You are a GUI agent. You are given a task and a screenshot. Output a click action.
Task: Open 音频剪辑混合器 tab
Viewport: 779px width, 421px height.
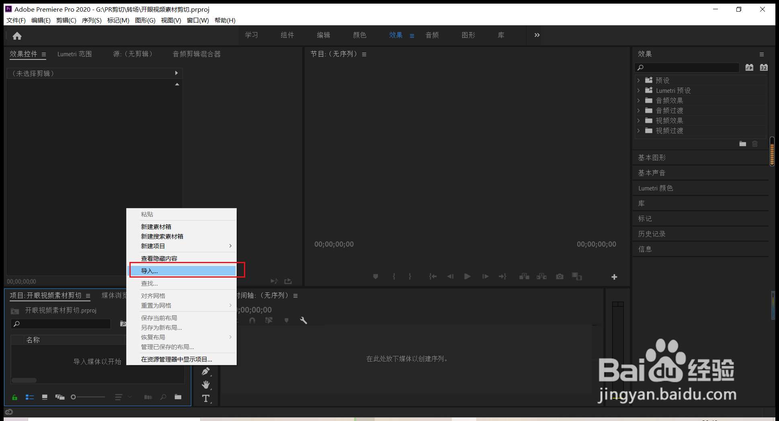point(197,54)
